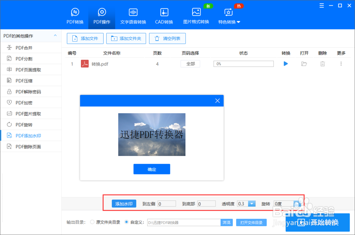Screen dimensions: 355x235
Task: Open the PDF转换 tab
Action: (75, 16)
